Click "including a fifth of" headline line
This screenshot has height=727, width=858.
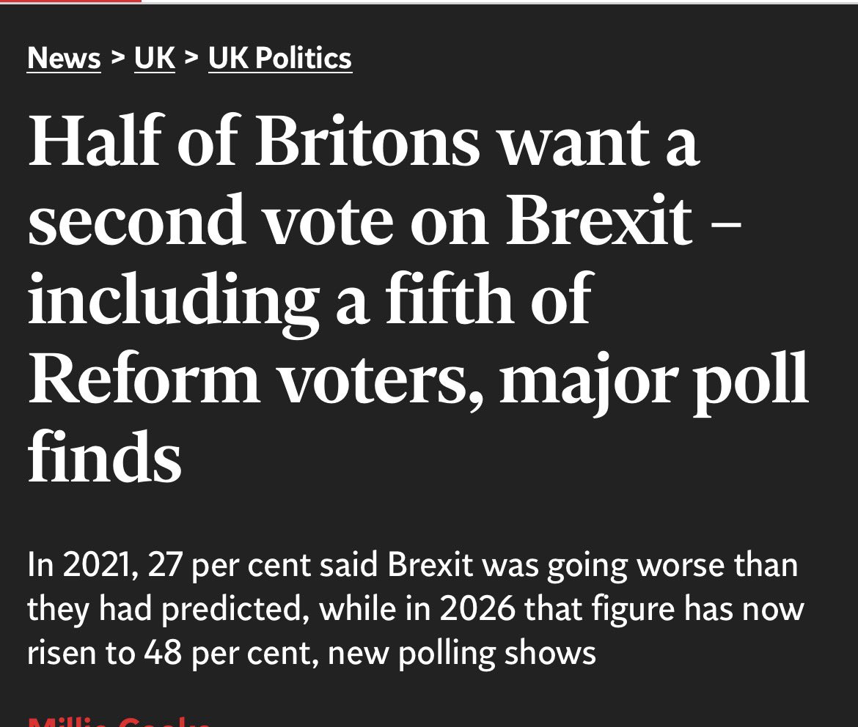pos(311,300)
